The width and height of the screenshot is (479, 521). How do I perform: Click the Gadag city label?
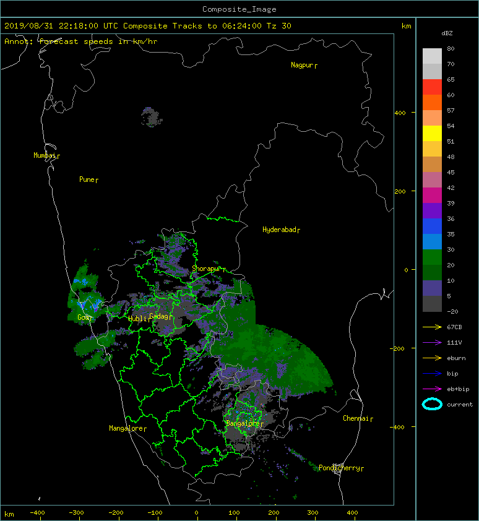point(159,316)
